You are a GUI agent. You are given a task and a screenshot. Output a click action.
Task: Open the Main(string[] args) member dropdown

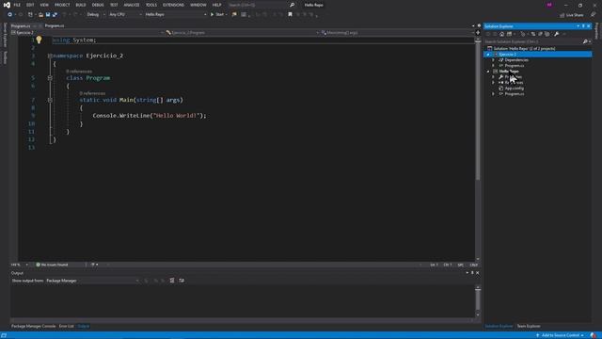397,33
